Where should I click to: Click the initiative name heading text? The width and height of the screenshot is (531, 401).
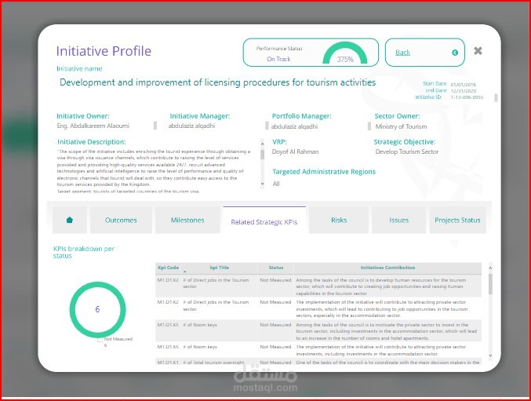[x=217, y=82]
